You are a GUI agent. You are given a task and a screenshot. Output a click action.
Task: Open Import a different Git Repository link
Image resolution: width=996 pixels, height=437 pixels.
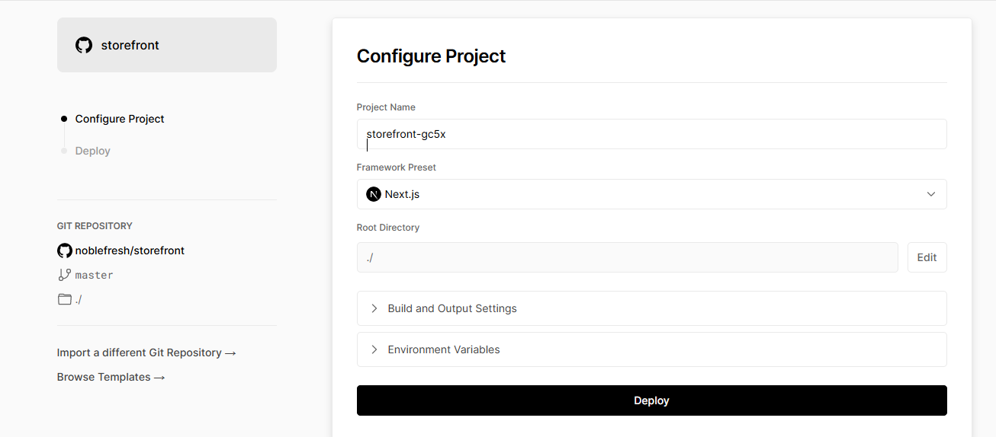click(x=146, y=352)
